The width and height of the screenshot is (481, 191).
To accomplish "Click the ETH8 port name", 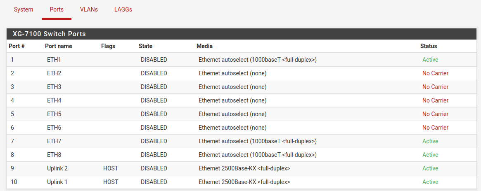I will pos(54,155).
